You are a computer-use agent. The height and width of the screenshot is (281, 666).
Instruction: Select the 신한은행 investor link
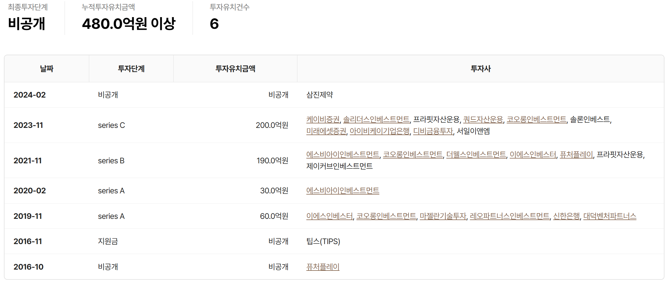[x=566, y=216]
